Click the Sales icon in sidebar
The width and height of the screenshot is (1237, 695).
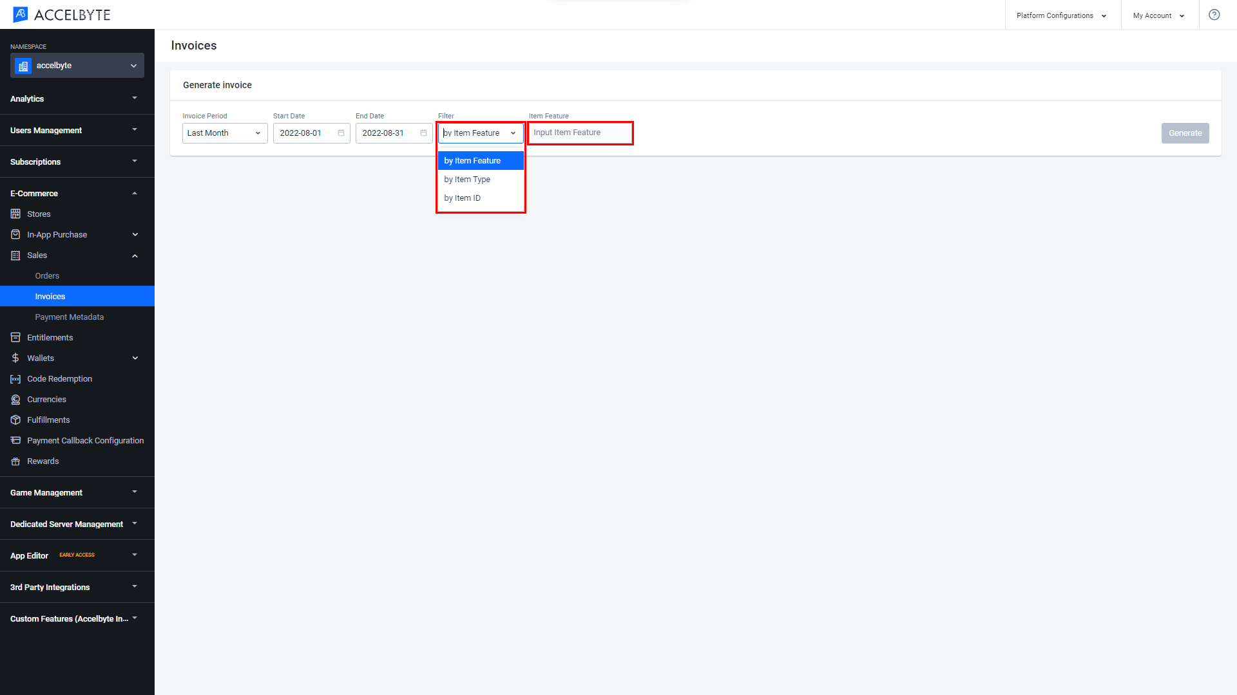point(15,255)
